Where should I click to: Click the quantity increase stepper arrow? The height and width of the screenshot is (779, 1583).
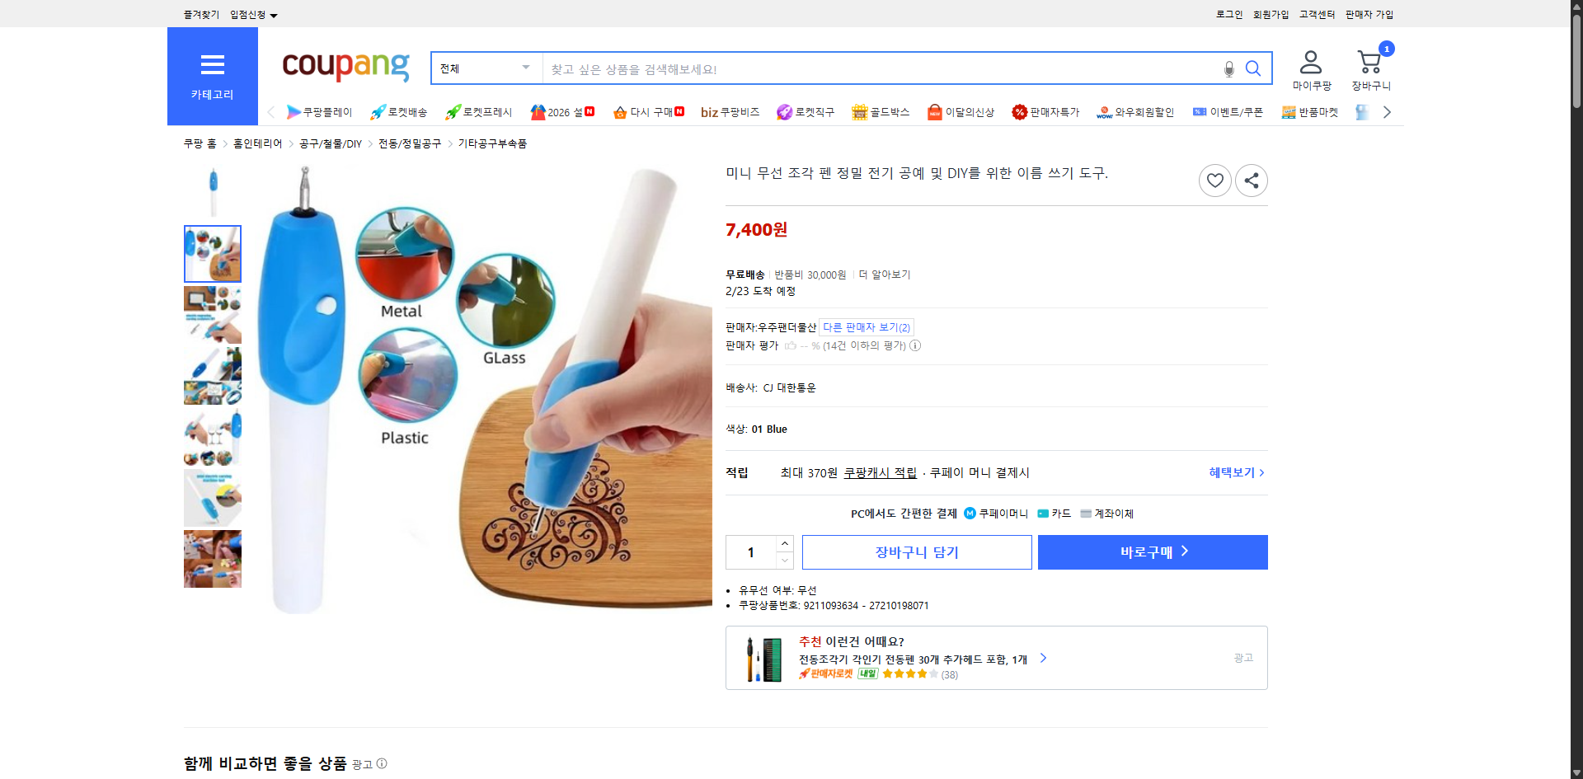784,542
